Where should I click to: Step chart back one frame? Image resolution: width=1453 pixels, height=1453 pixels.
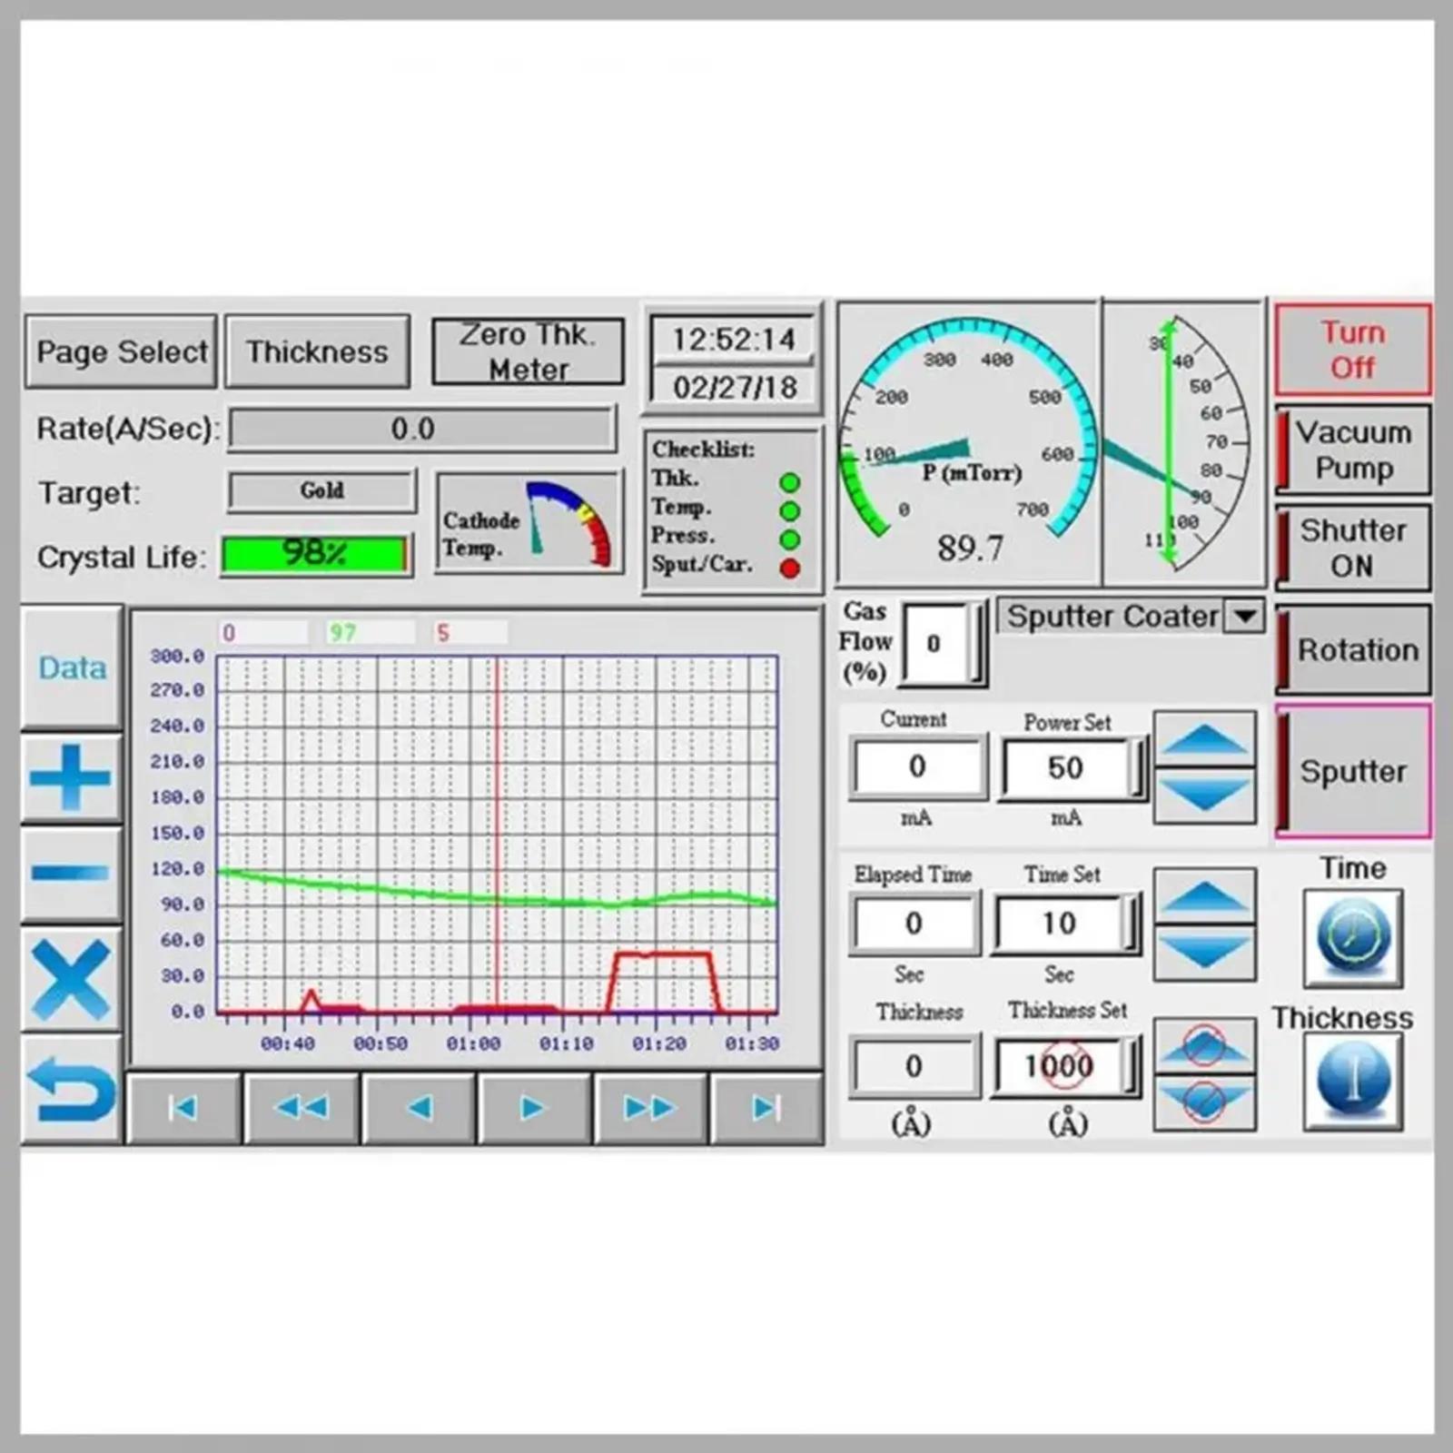tap(419, 1108)
